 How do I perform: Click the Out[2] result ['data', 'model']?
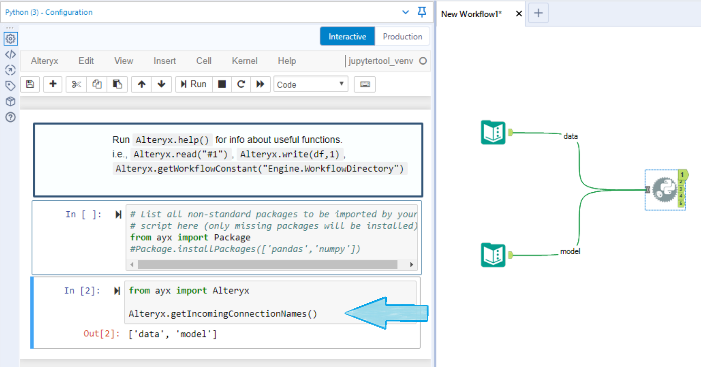tap(172, 334)
